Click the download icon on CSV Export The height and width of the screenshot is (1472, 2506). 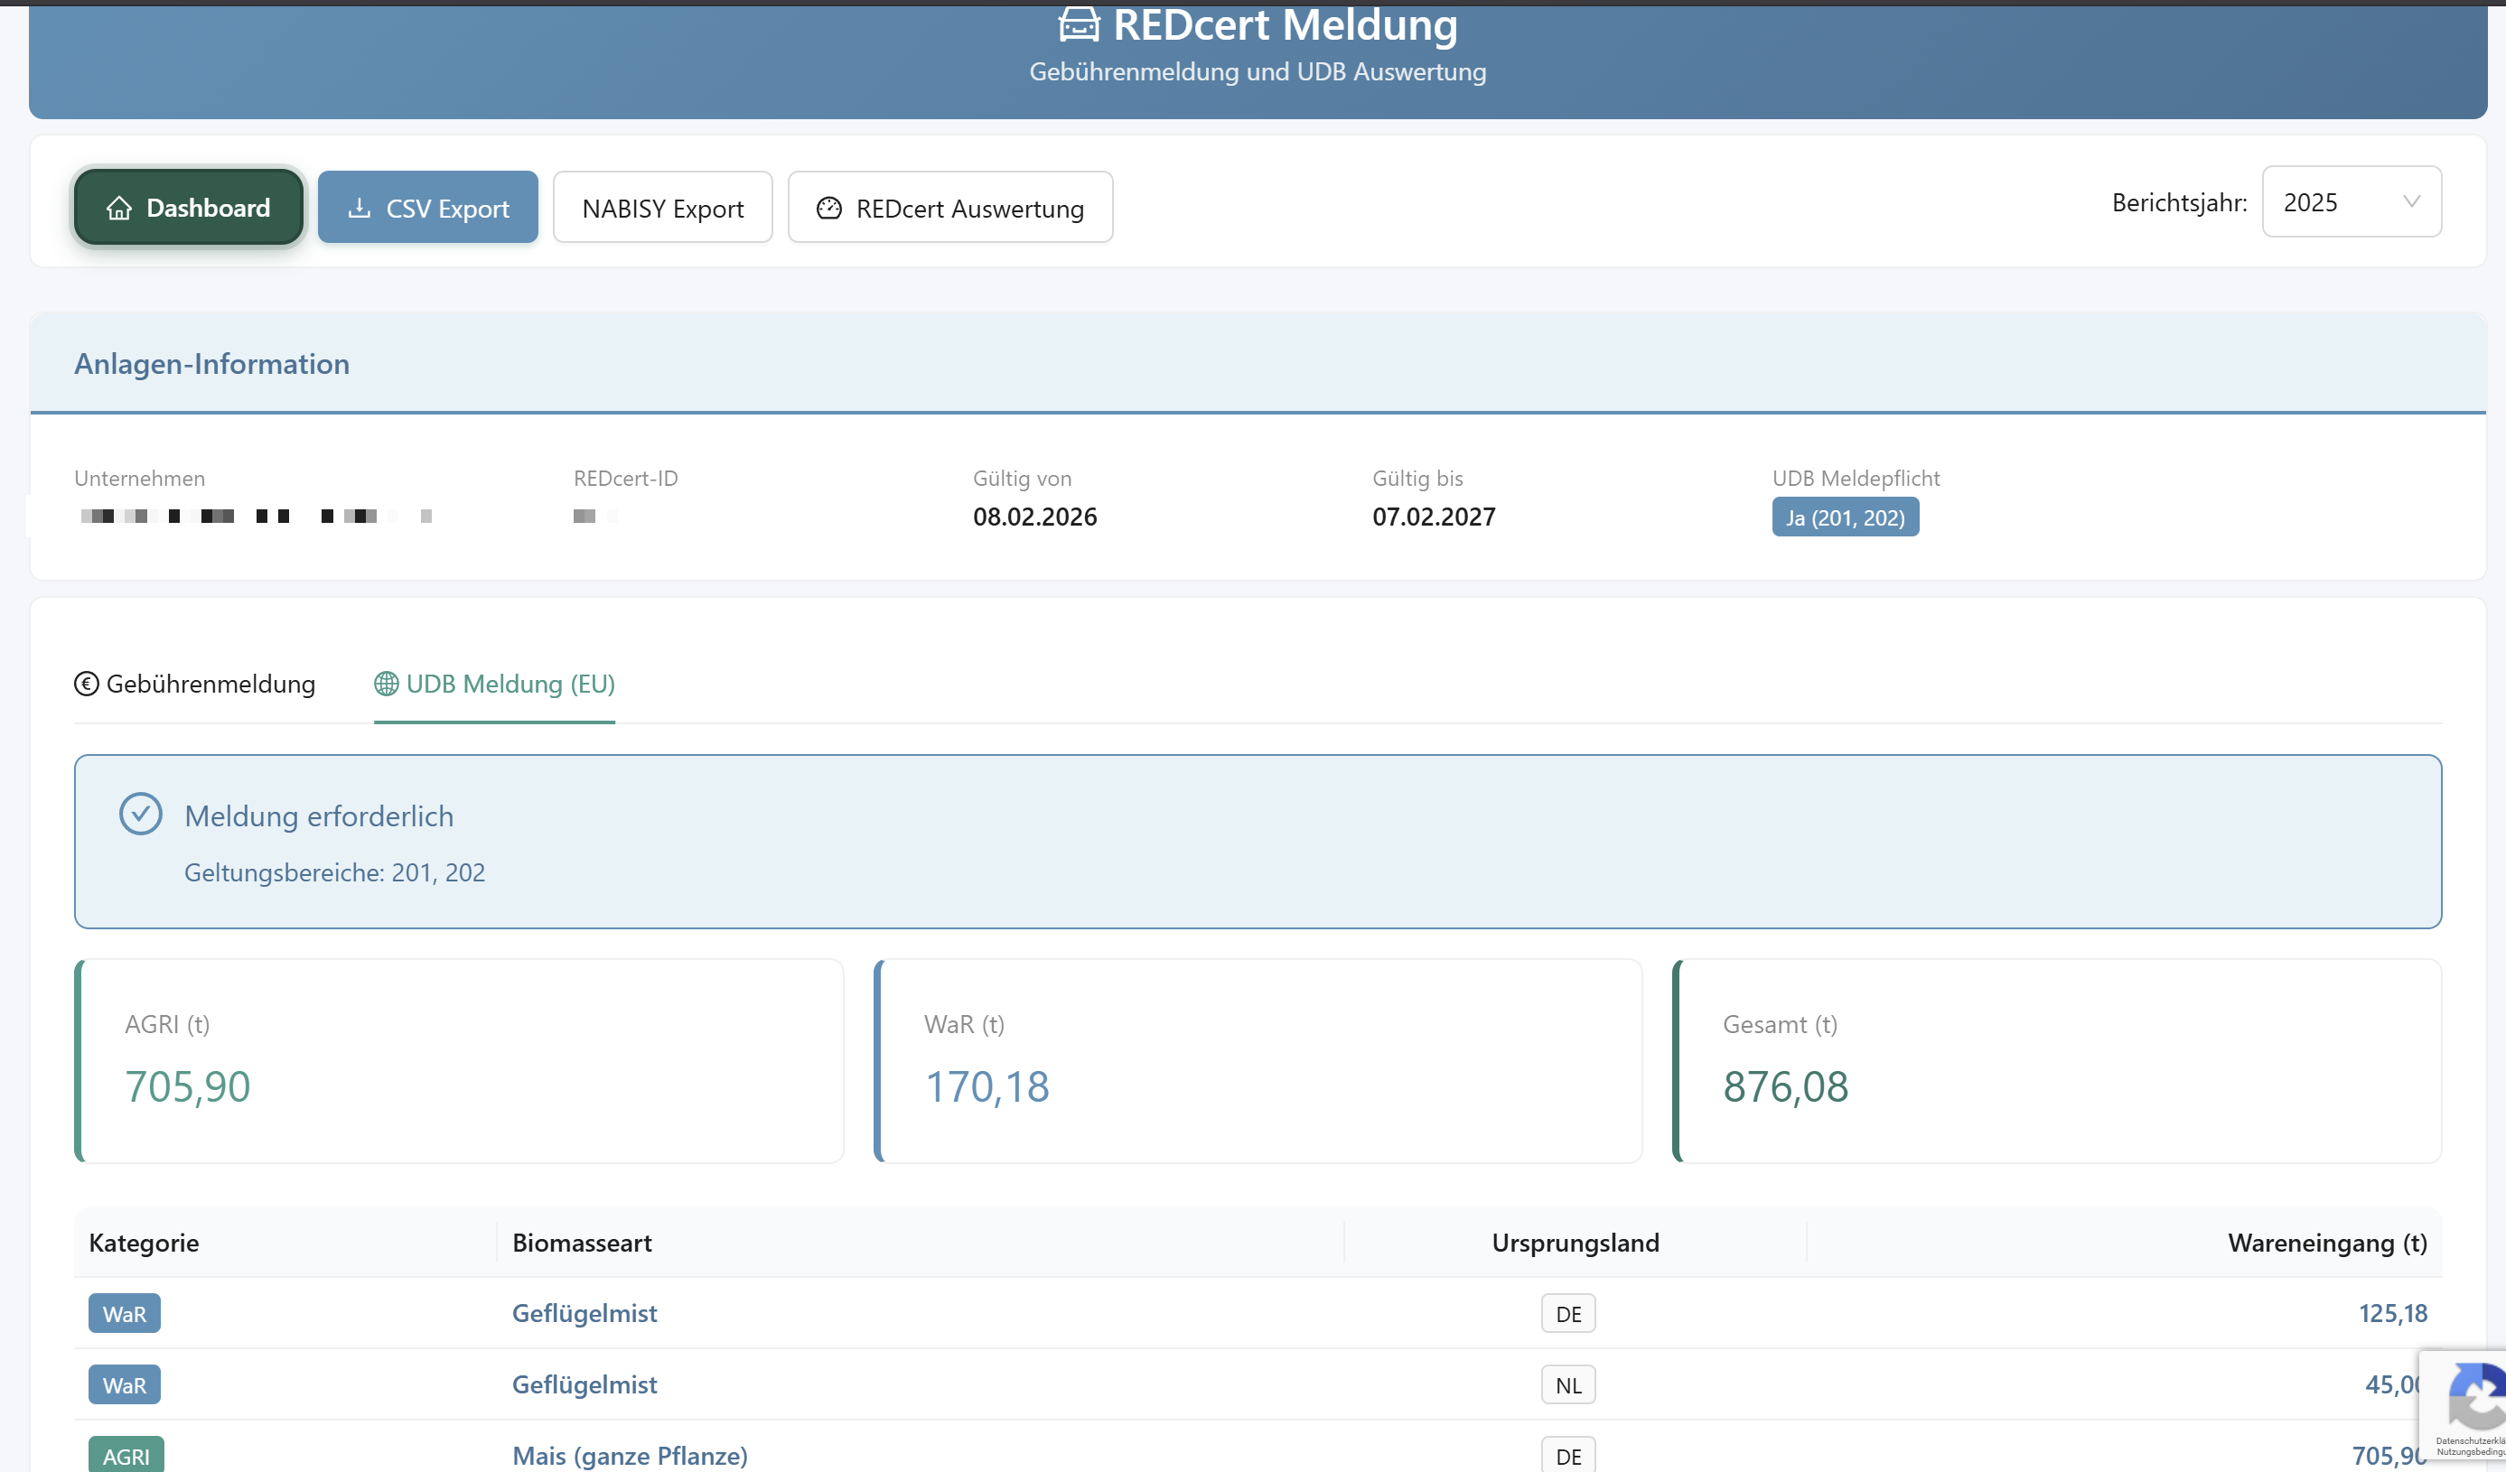coord(359,208)
